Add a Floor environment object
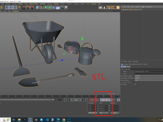Viewport: 163px width, 122px height. coord(58,8)
